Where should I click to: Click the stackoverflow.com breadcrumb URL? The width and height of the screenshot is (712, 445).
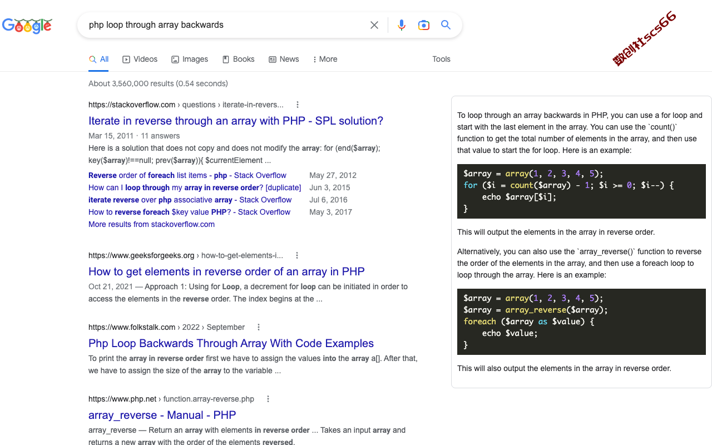[x=186, y=105]
